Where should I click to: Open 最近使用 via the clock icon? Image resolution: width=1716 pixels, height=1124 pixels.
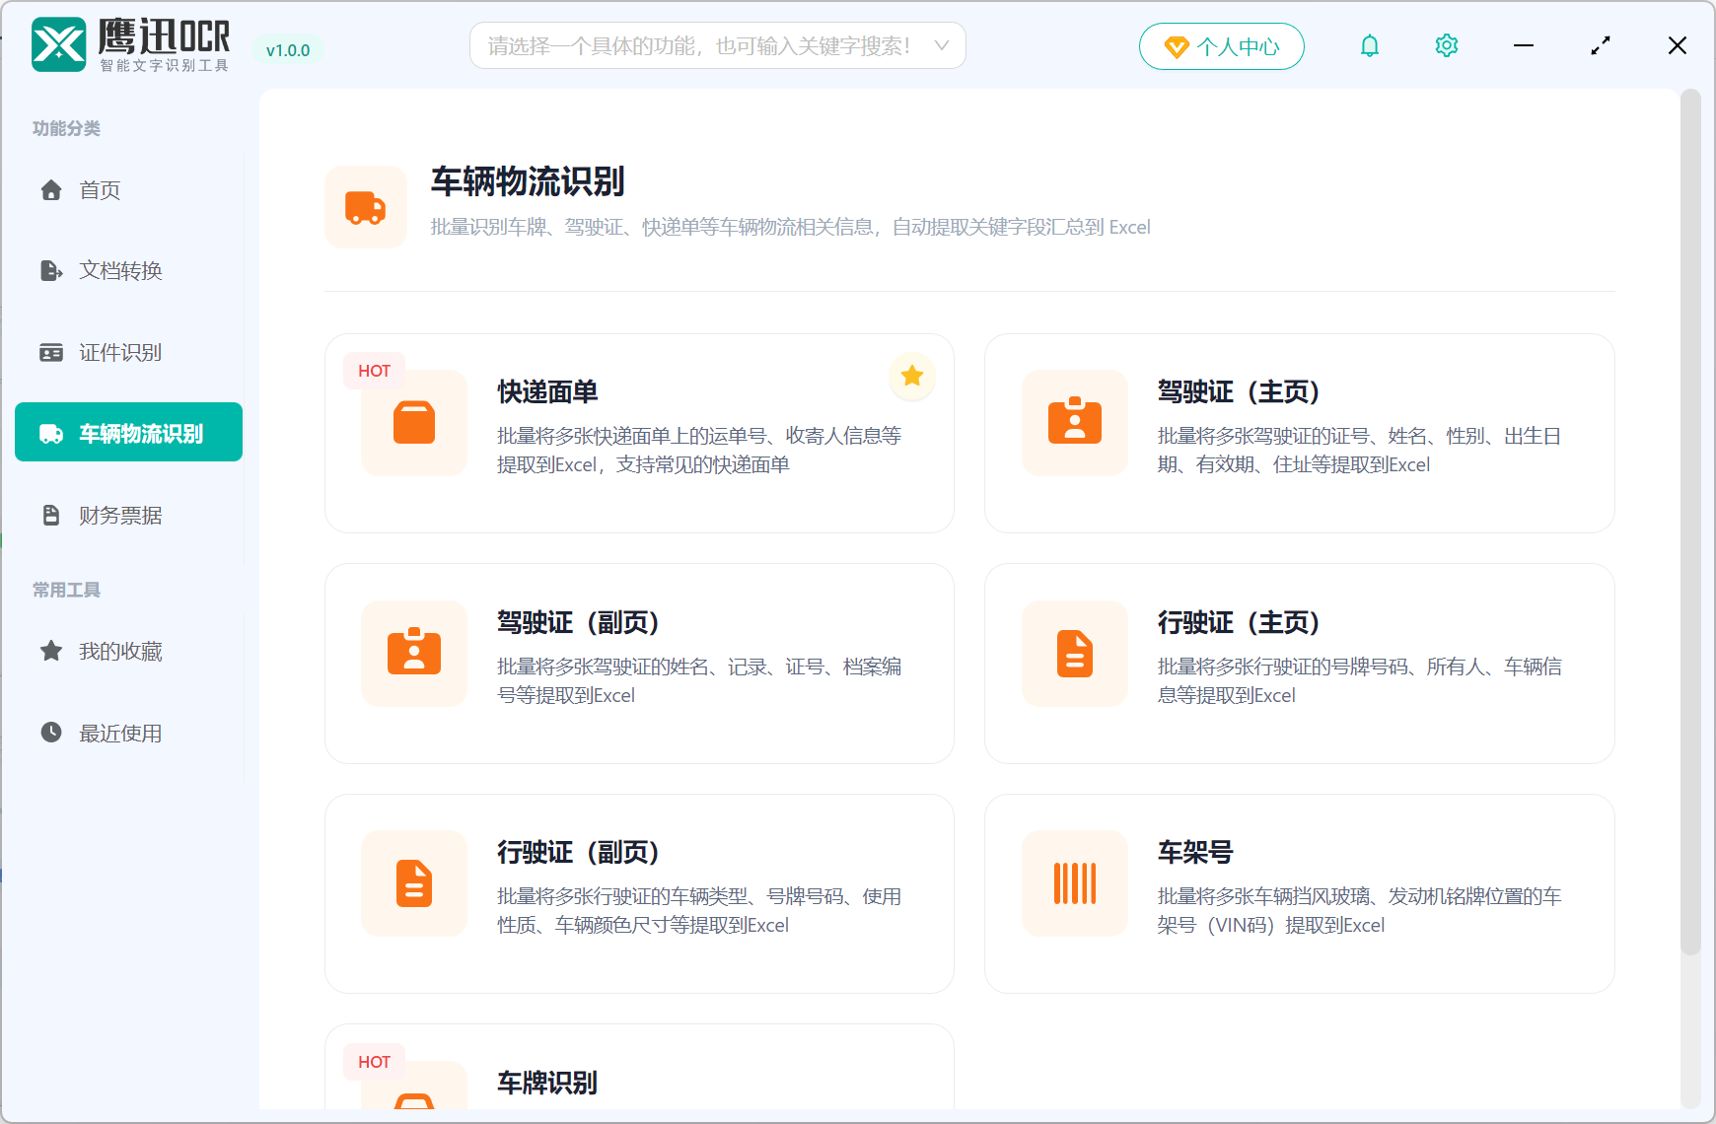[51, 732]
